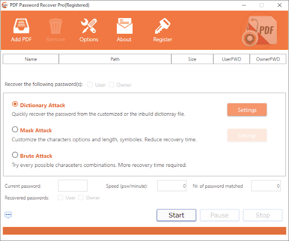Click the orange progress bar at the bottom
This screenshot has height=241, width=289.
(x=144, y=231)
